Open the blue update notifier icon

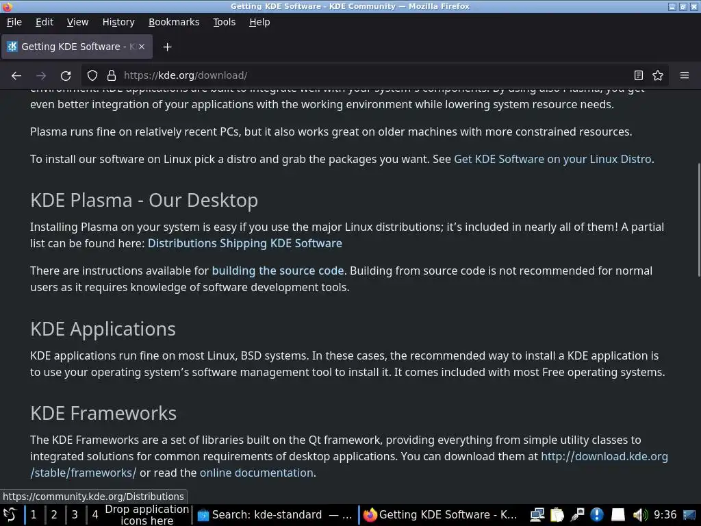(597, 515)
